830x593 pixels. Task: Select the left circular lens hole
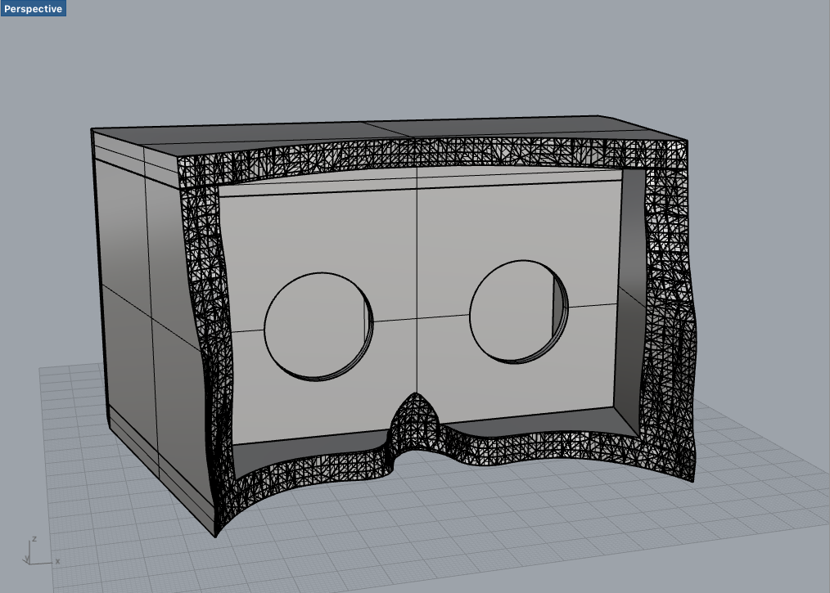click(316, 326)
